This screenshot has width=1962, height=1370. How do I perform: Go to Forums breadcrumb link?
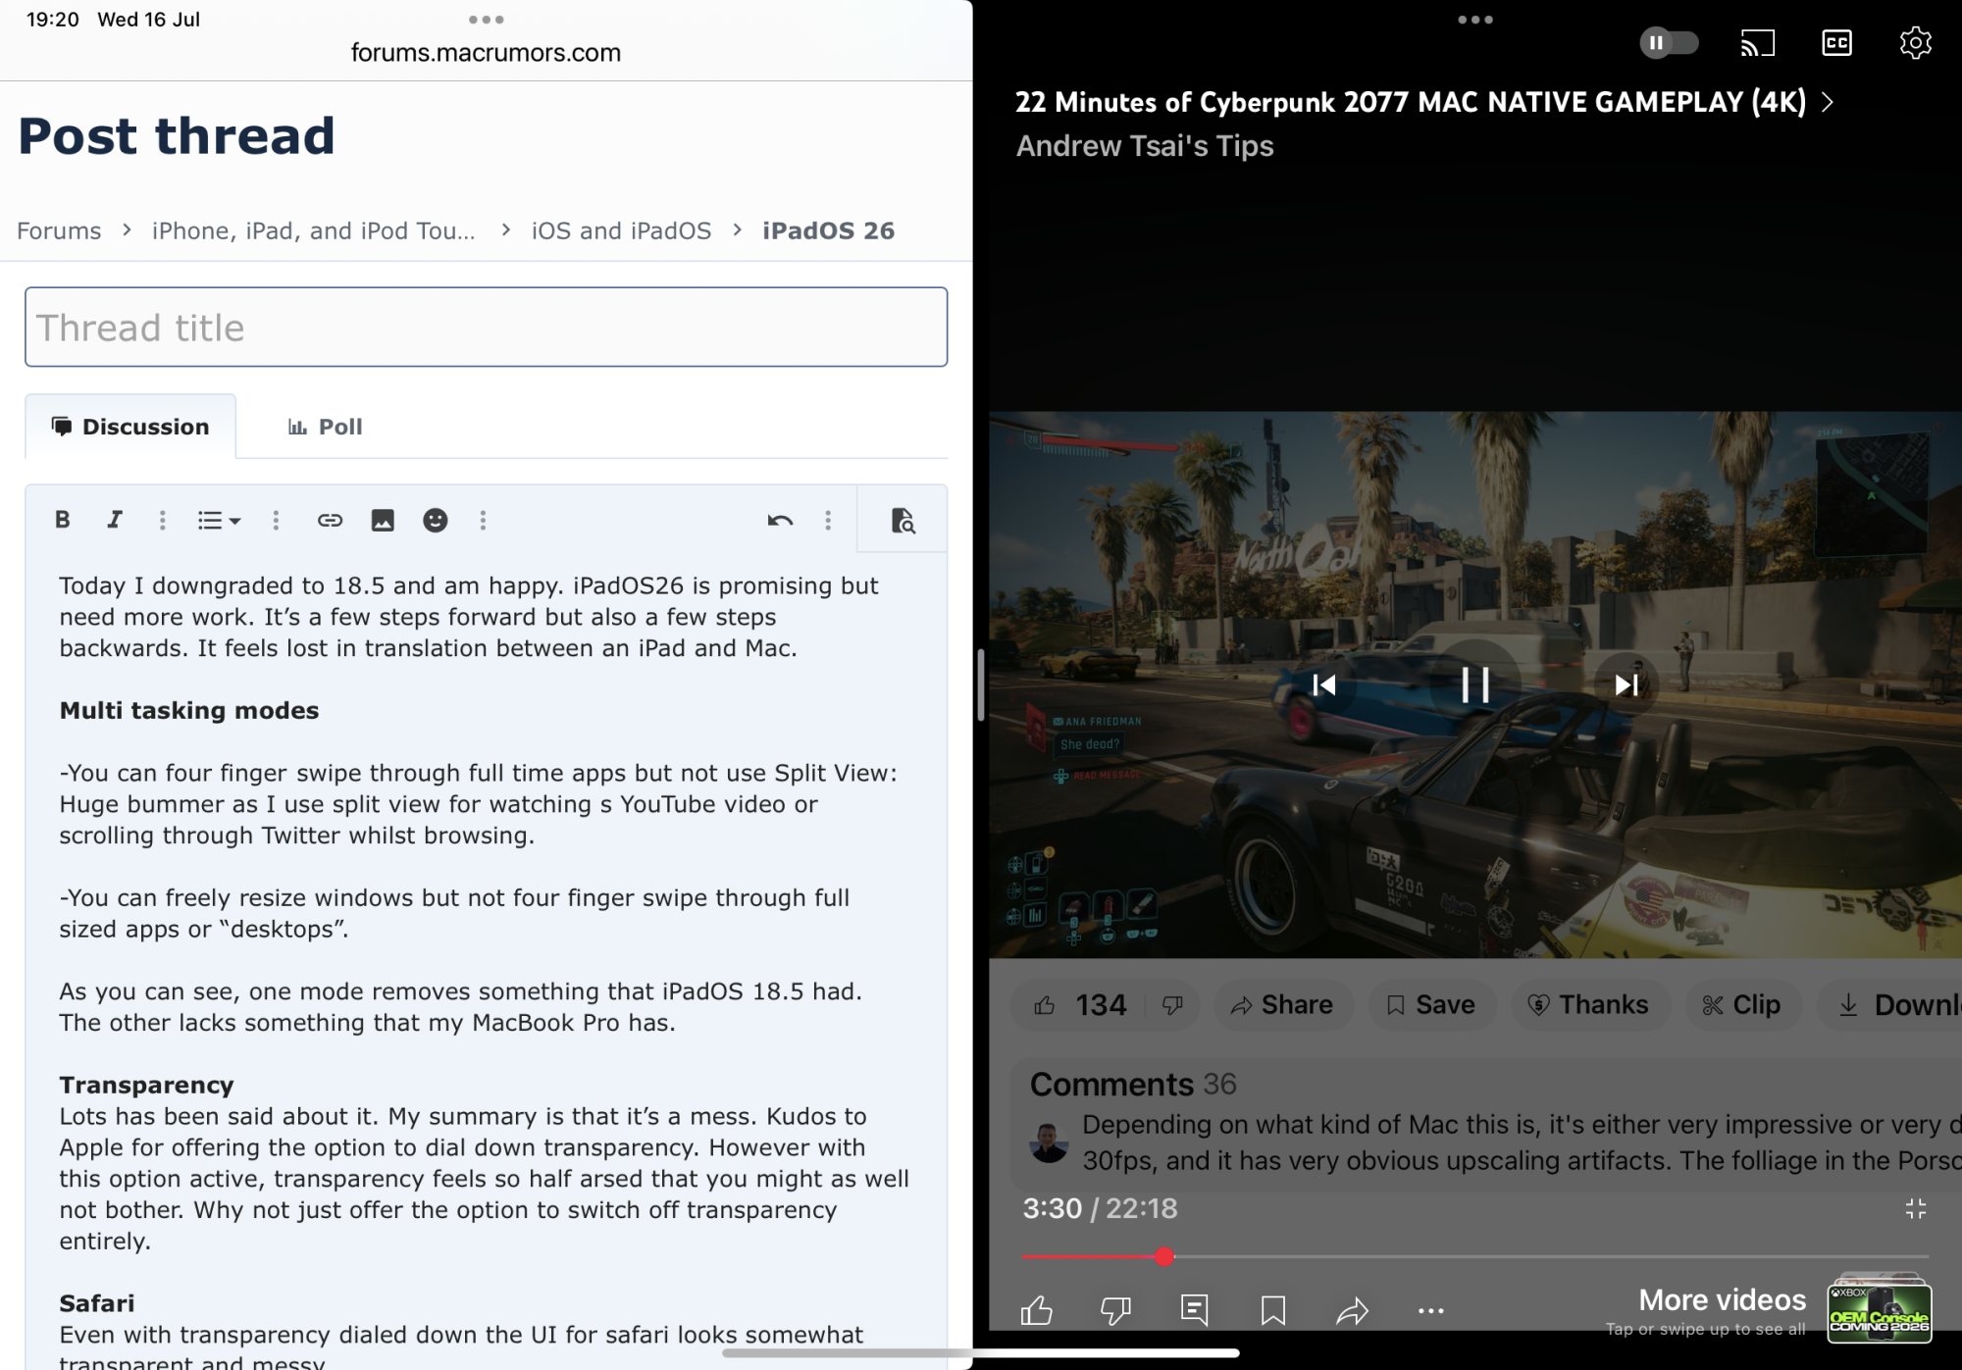click(x=59, y=230)
